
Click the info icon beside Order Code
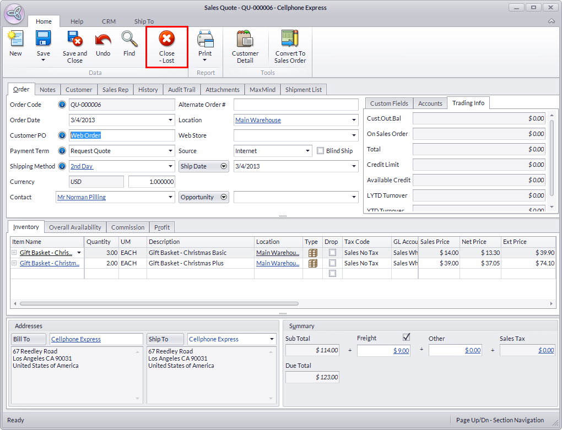[62, 105]
